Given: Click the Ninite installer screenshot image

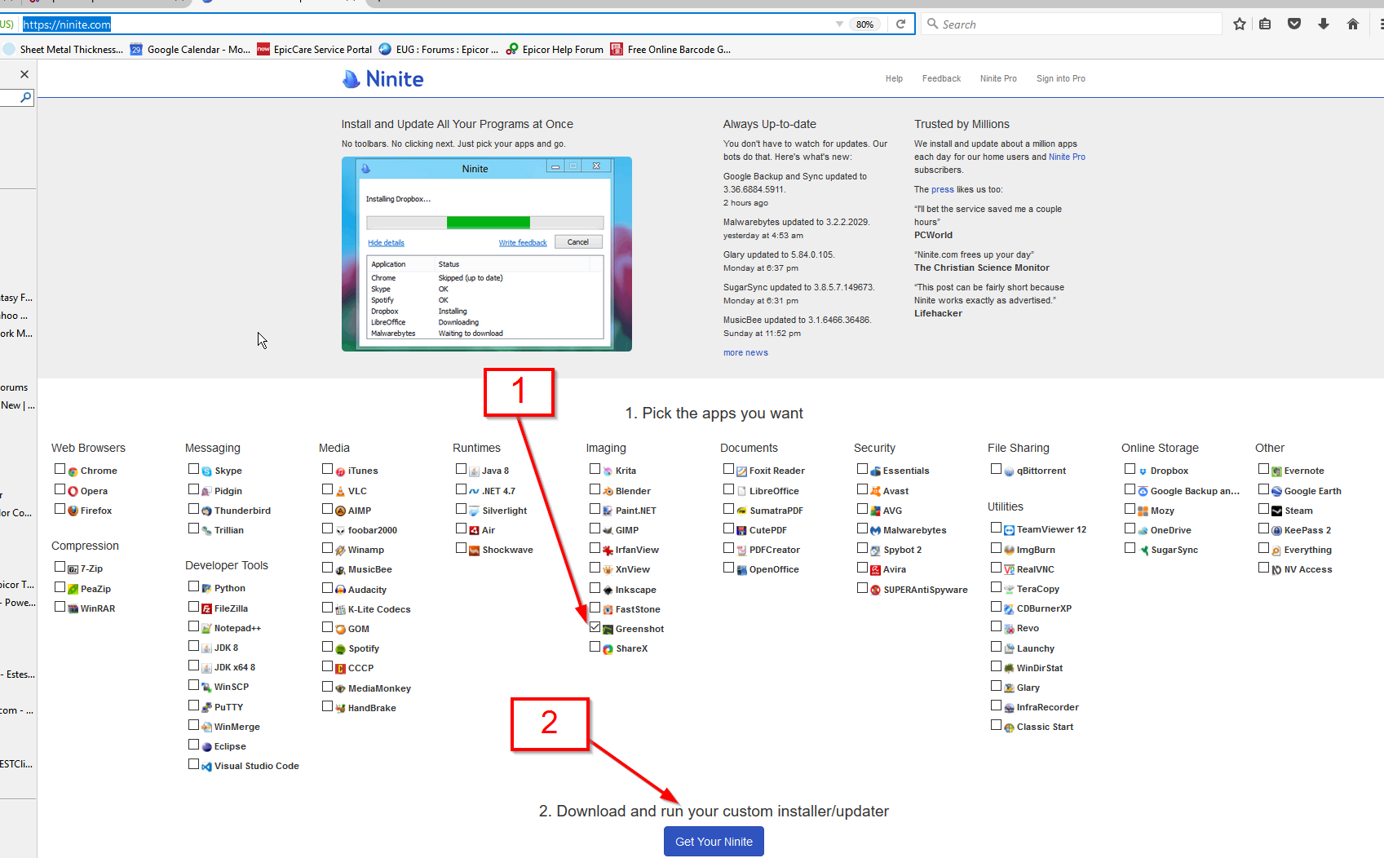Looking at the screenshot, I should coord(487,254).
